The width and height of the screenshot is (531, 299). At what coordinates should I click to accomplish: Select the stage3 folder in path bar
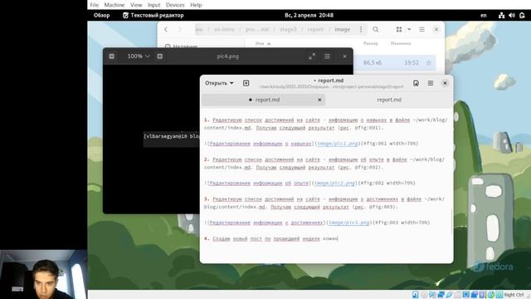click(x=288, y=30)
